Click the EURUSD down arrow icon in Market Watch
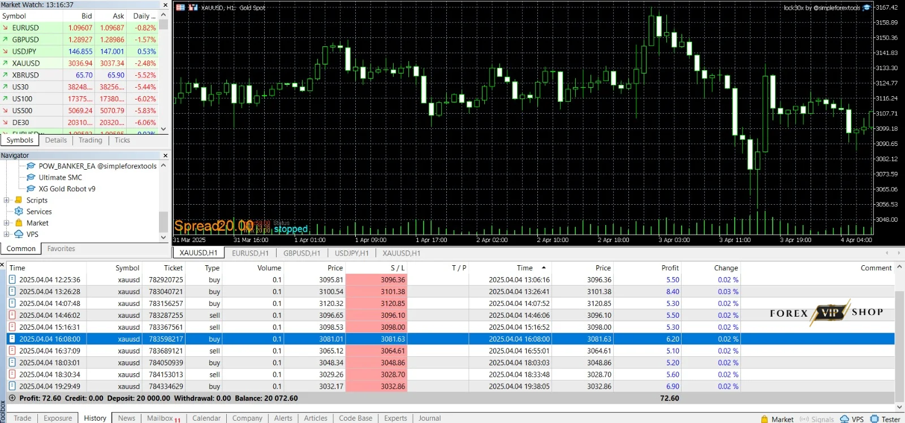 click(x=5, y=28)
